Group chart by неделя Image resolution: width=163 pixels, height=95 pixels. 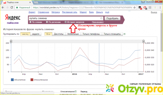[x=36, y=34]
